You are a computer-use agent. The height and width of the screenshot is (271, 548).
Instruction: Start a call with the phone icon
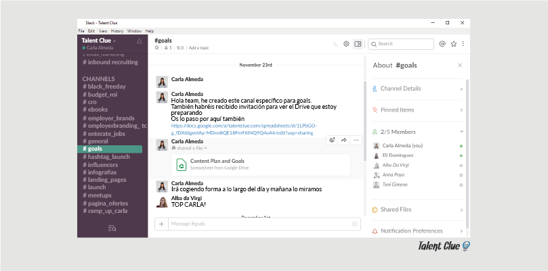(x=335, y=44)
